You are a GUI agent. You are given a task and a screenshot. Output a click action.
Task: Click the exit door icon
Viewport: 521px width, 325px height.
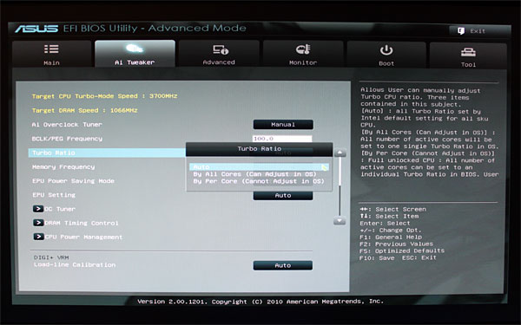click(461, 31)
